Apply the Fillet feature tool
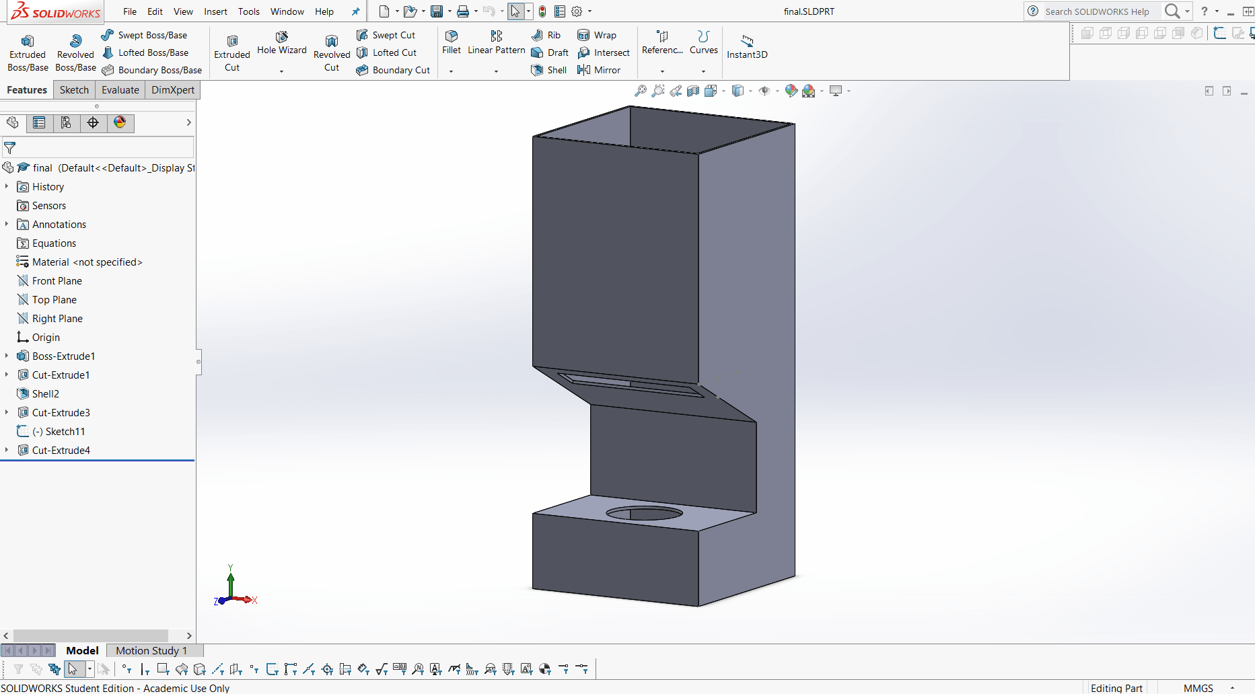The image size is (1255, 694). point(452,42)
